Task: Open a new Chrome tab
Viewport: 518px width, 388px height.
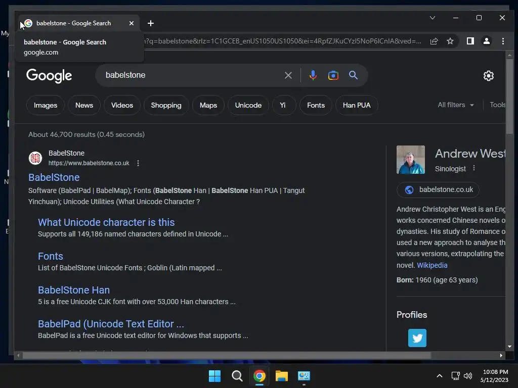Action: (x=151, y=23)
